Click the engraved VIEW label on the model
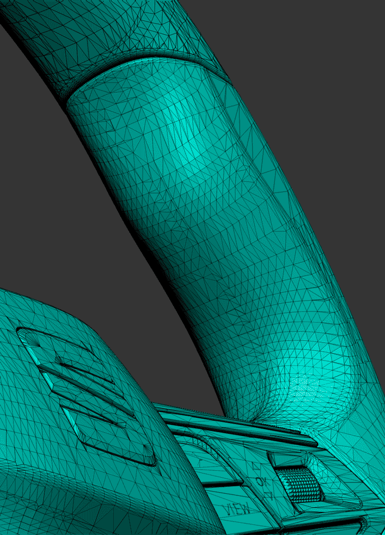The height and width of the screenshot is (535, 385). click(236, 509)
